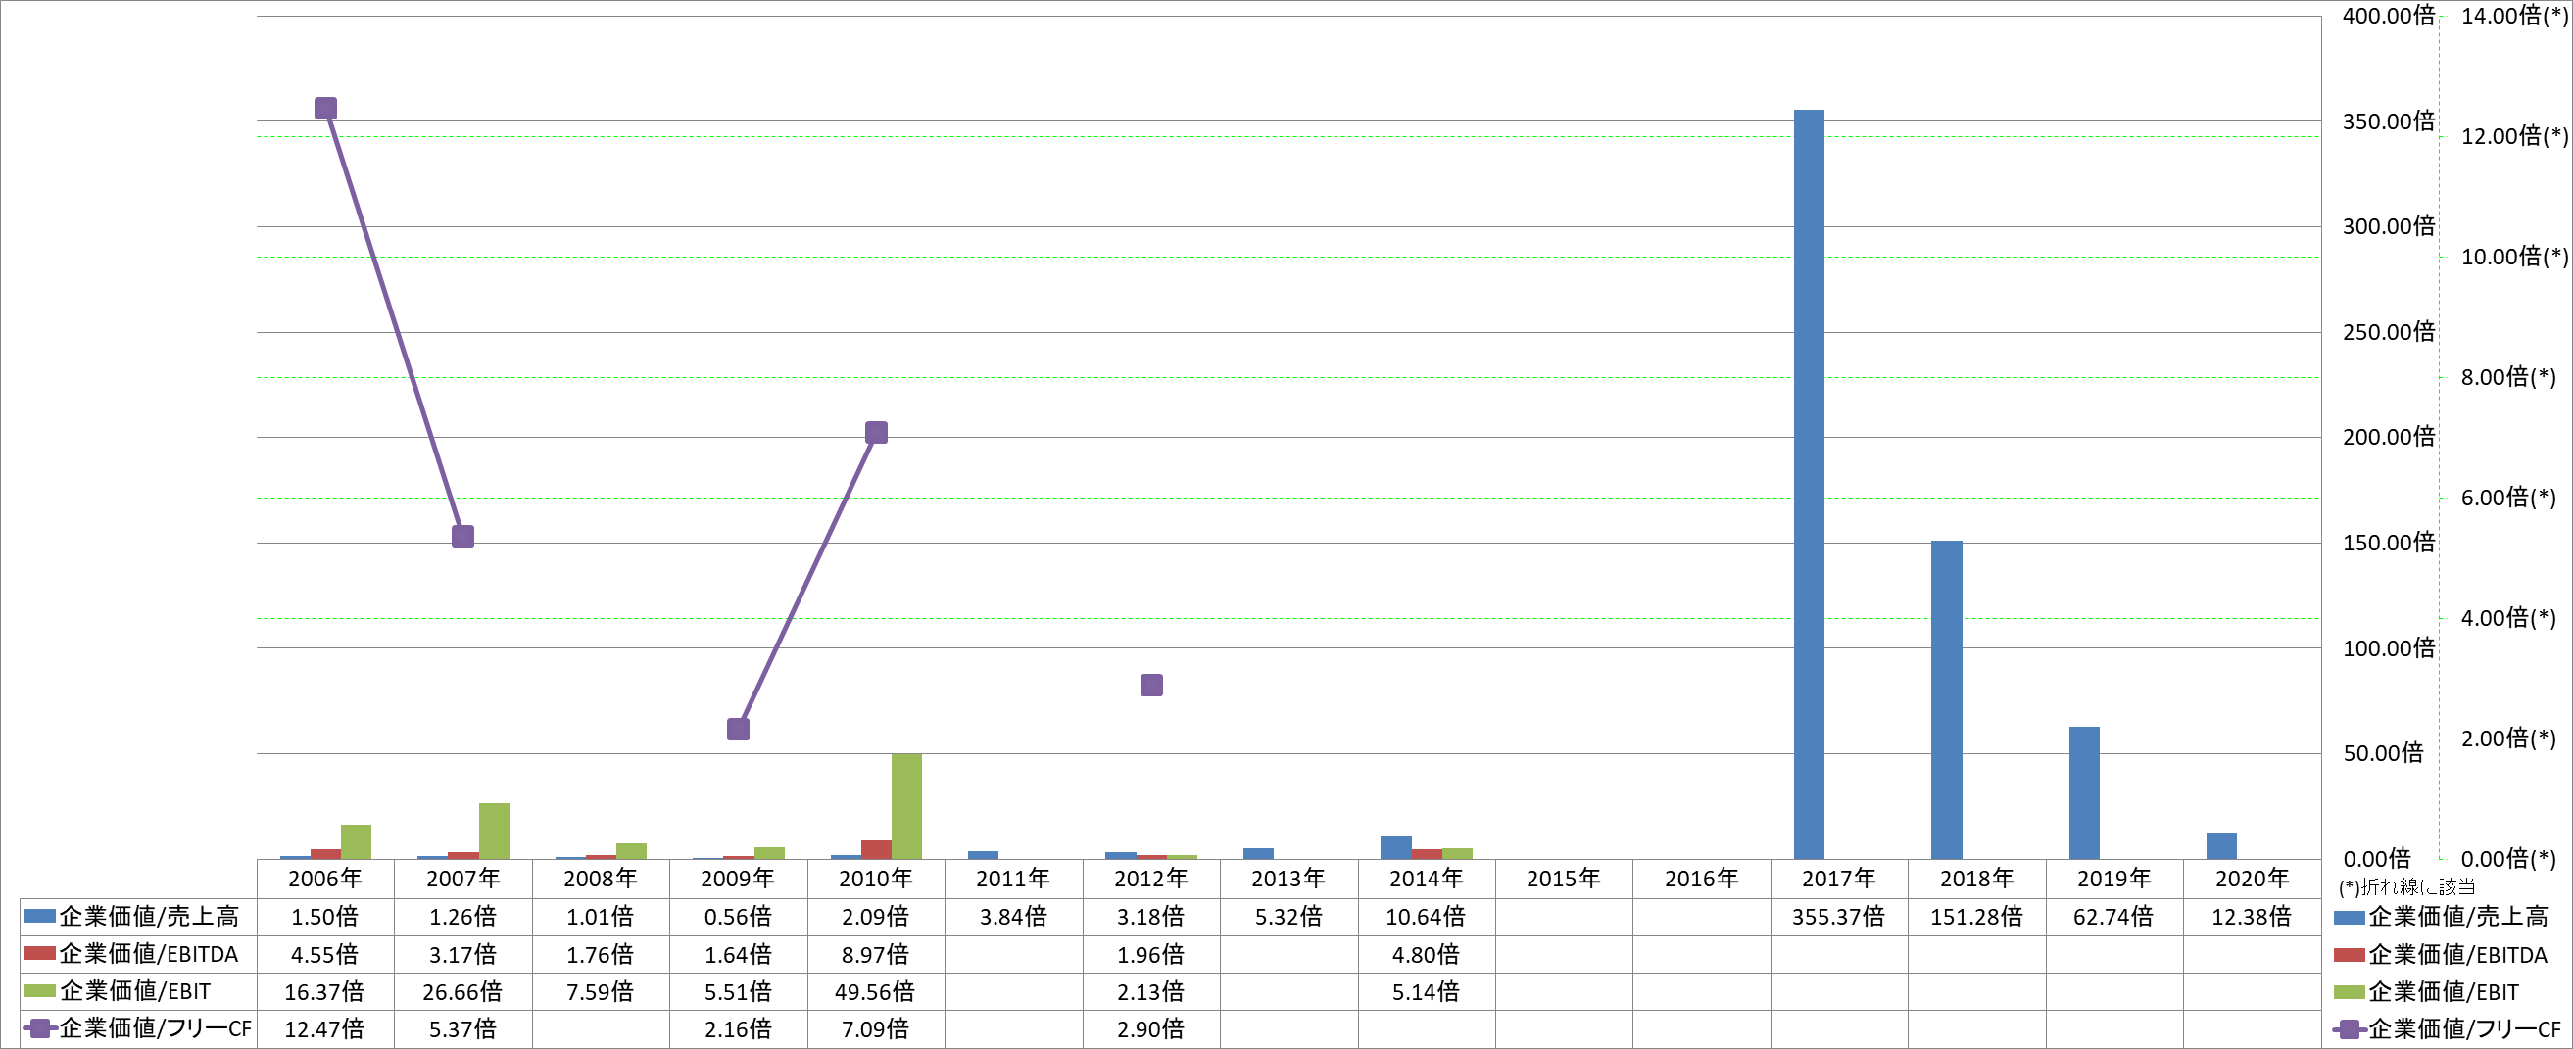Click the secondary axis label 8.00倍(*)
The width and height of the screenshot is (2573, 1049).
pos(2509,377)
